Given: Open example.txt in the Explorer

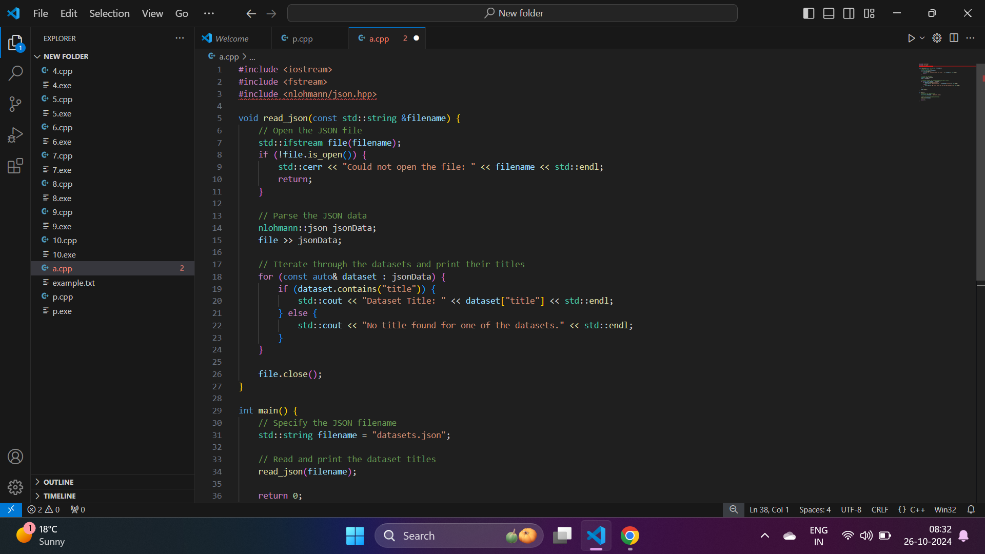Looking at the screenshot, I should click(x=73, y=283).
